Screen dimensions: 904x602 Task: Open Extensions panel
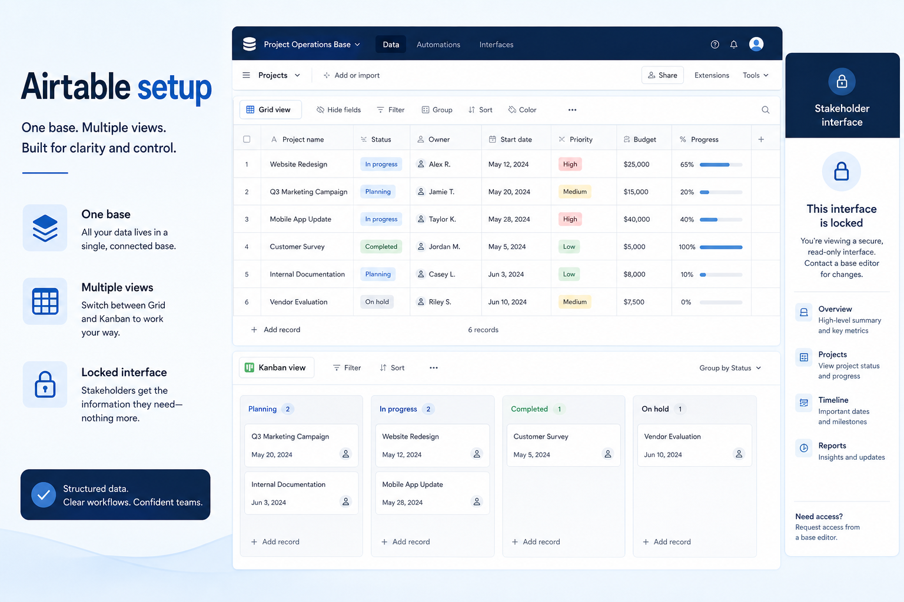(712, 75)
